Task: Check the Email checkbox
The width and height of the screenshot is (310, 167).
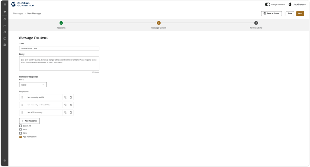Action: [x=20, y=130]
